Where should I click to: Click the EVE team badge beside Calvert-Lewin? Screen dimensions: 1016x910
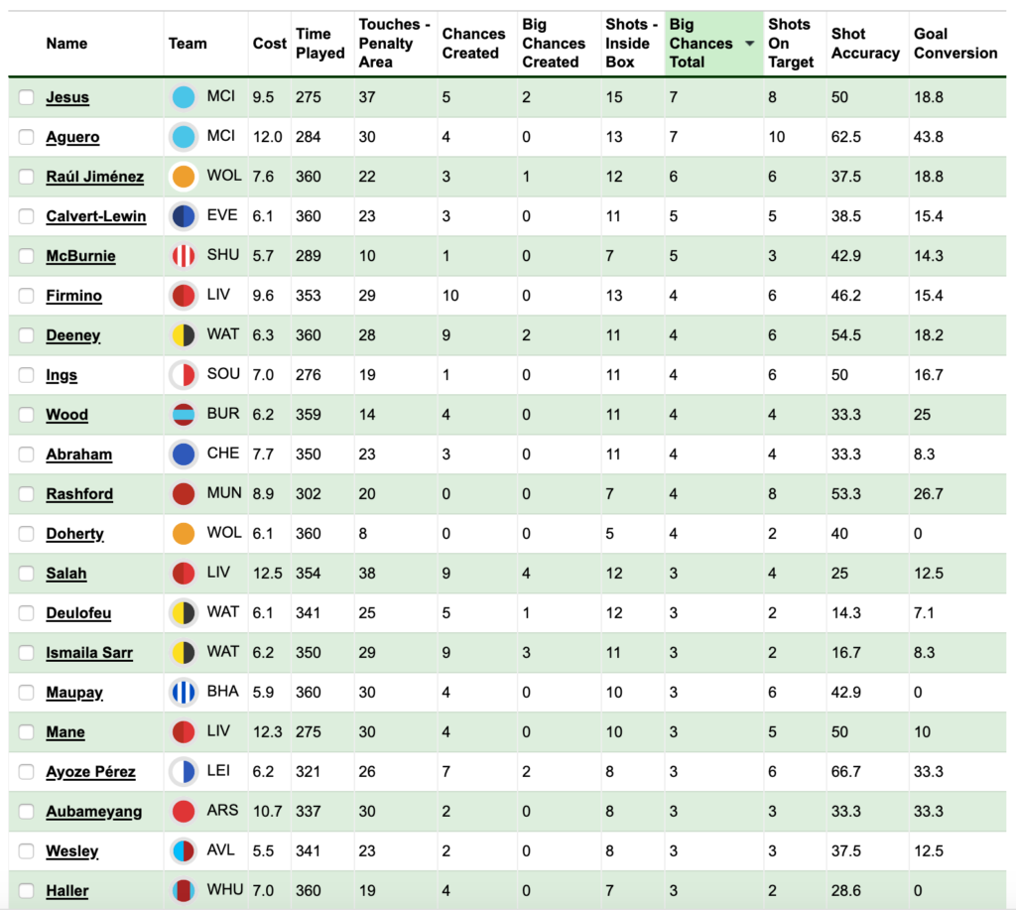tap(184, 216)
